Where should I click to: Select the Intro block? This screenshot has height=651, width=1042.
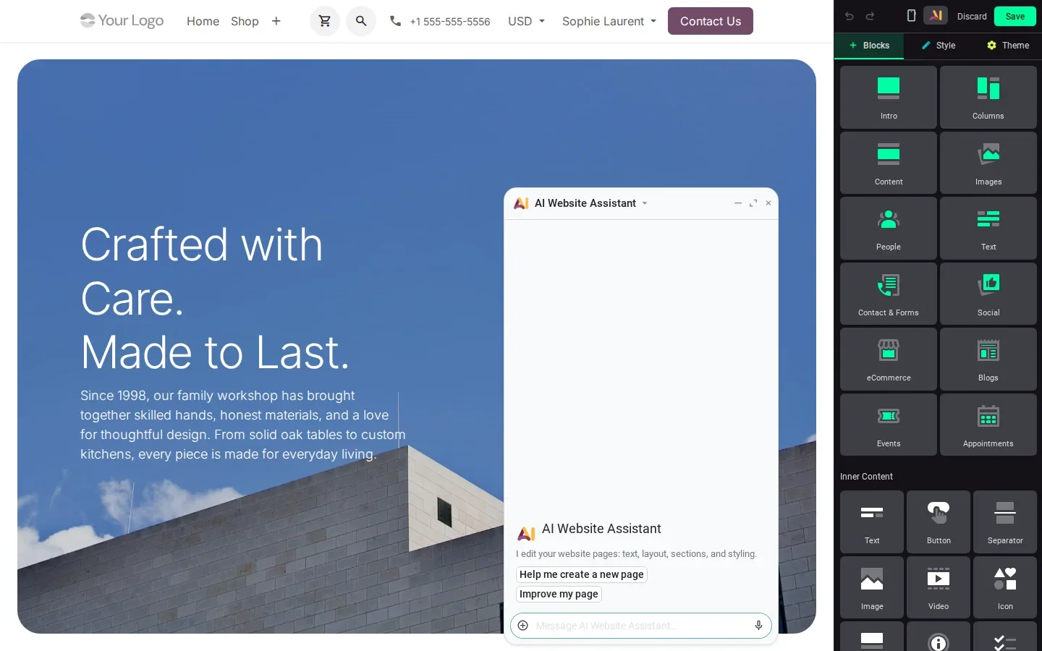(889, 98)
